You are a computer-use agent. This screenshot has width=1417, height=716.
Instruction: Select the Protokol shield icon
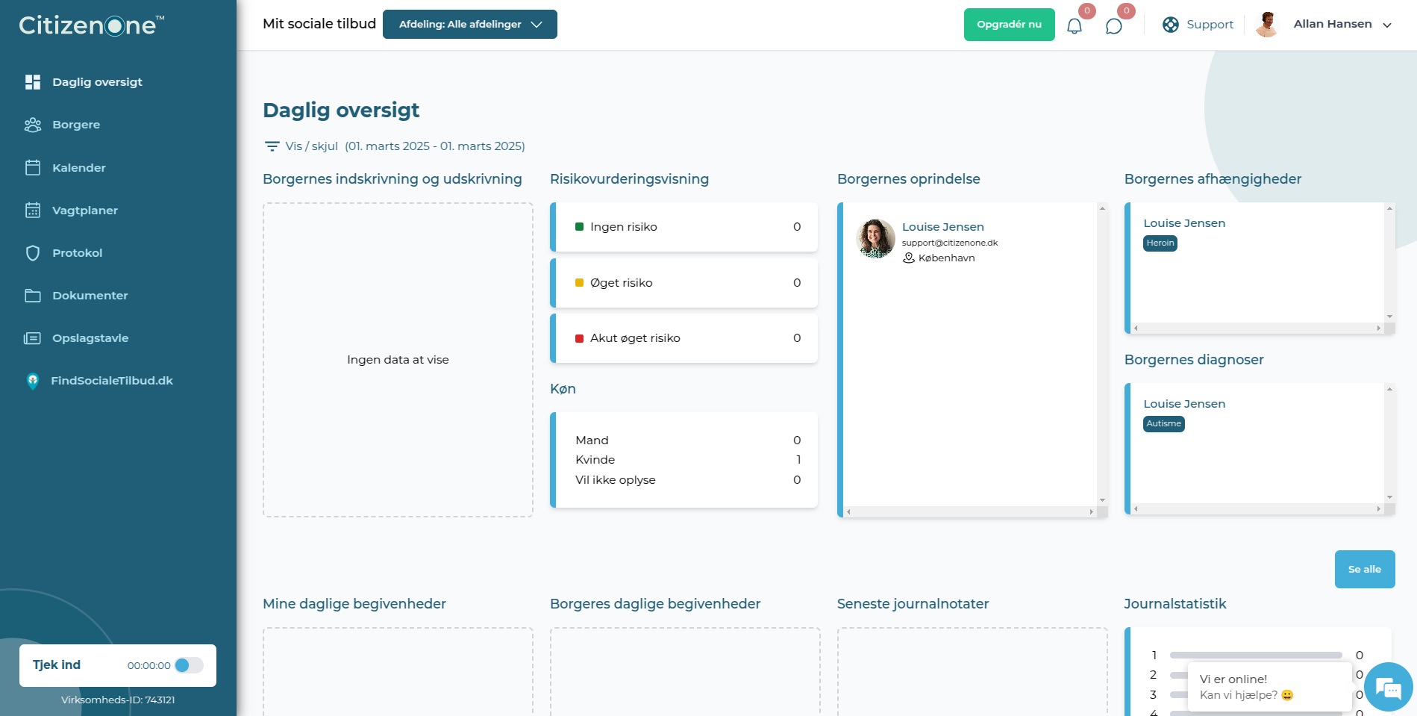[33, 253]
